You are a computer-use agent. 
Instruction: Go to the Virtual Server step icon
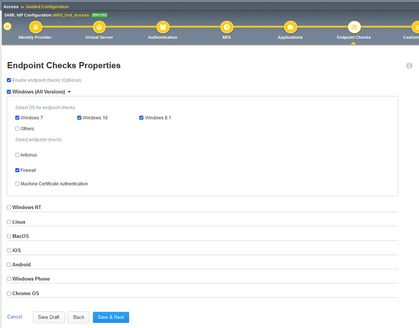click(x=99, y=27)
